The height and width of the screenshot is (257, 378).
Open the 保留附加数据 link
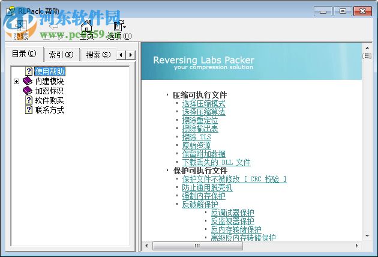point(204,154)
